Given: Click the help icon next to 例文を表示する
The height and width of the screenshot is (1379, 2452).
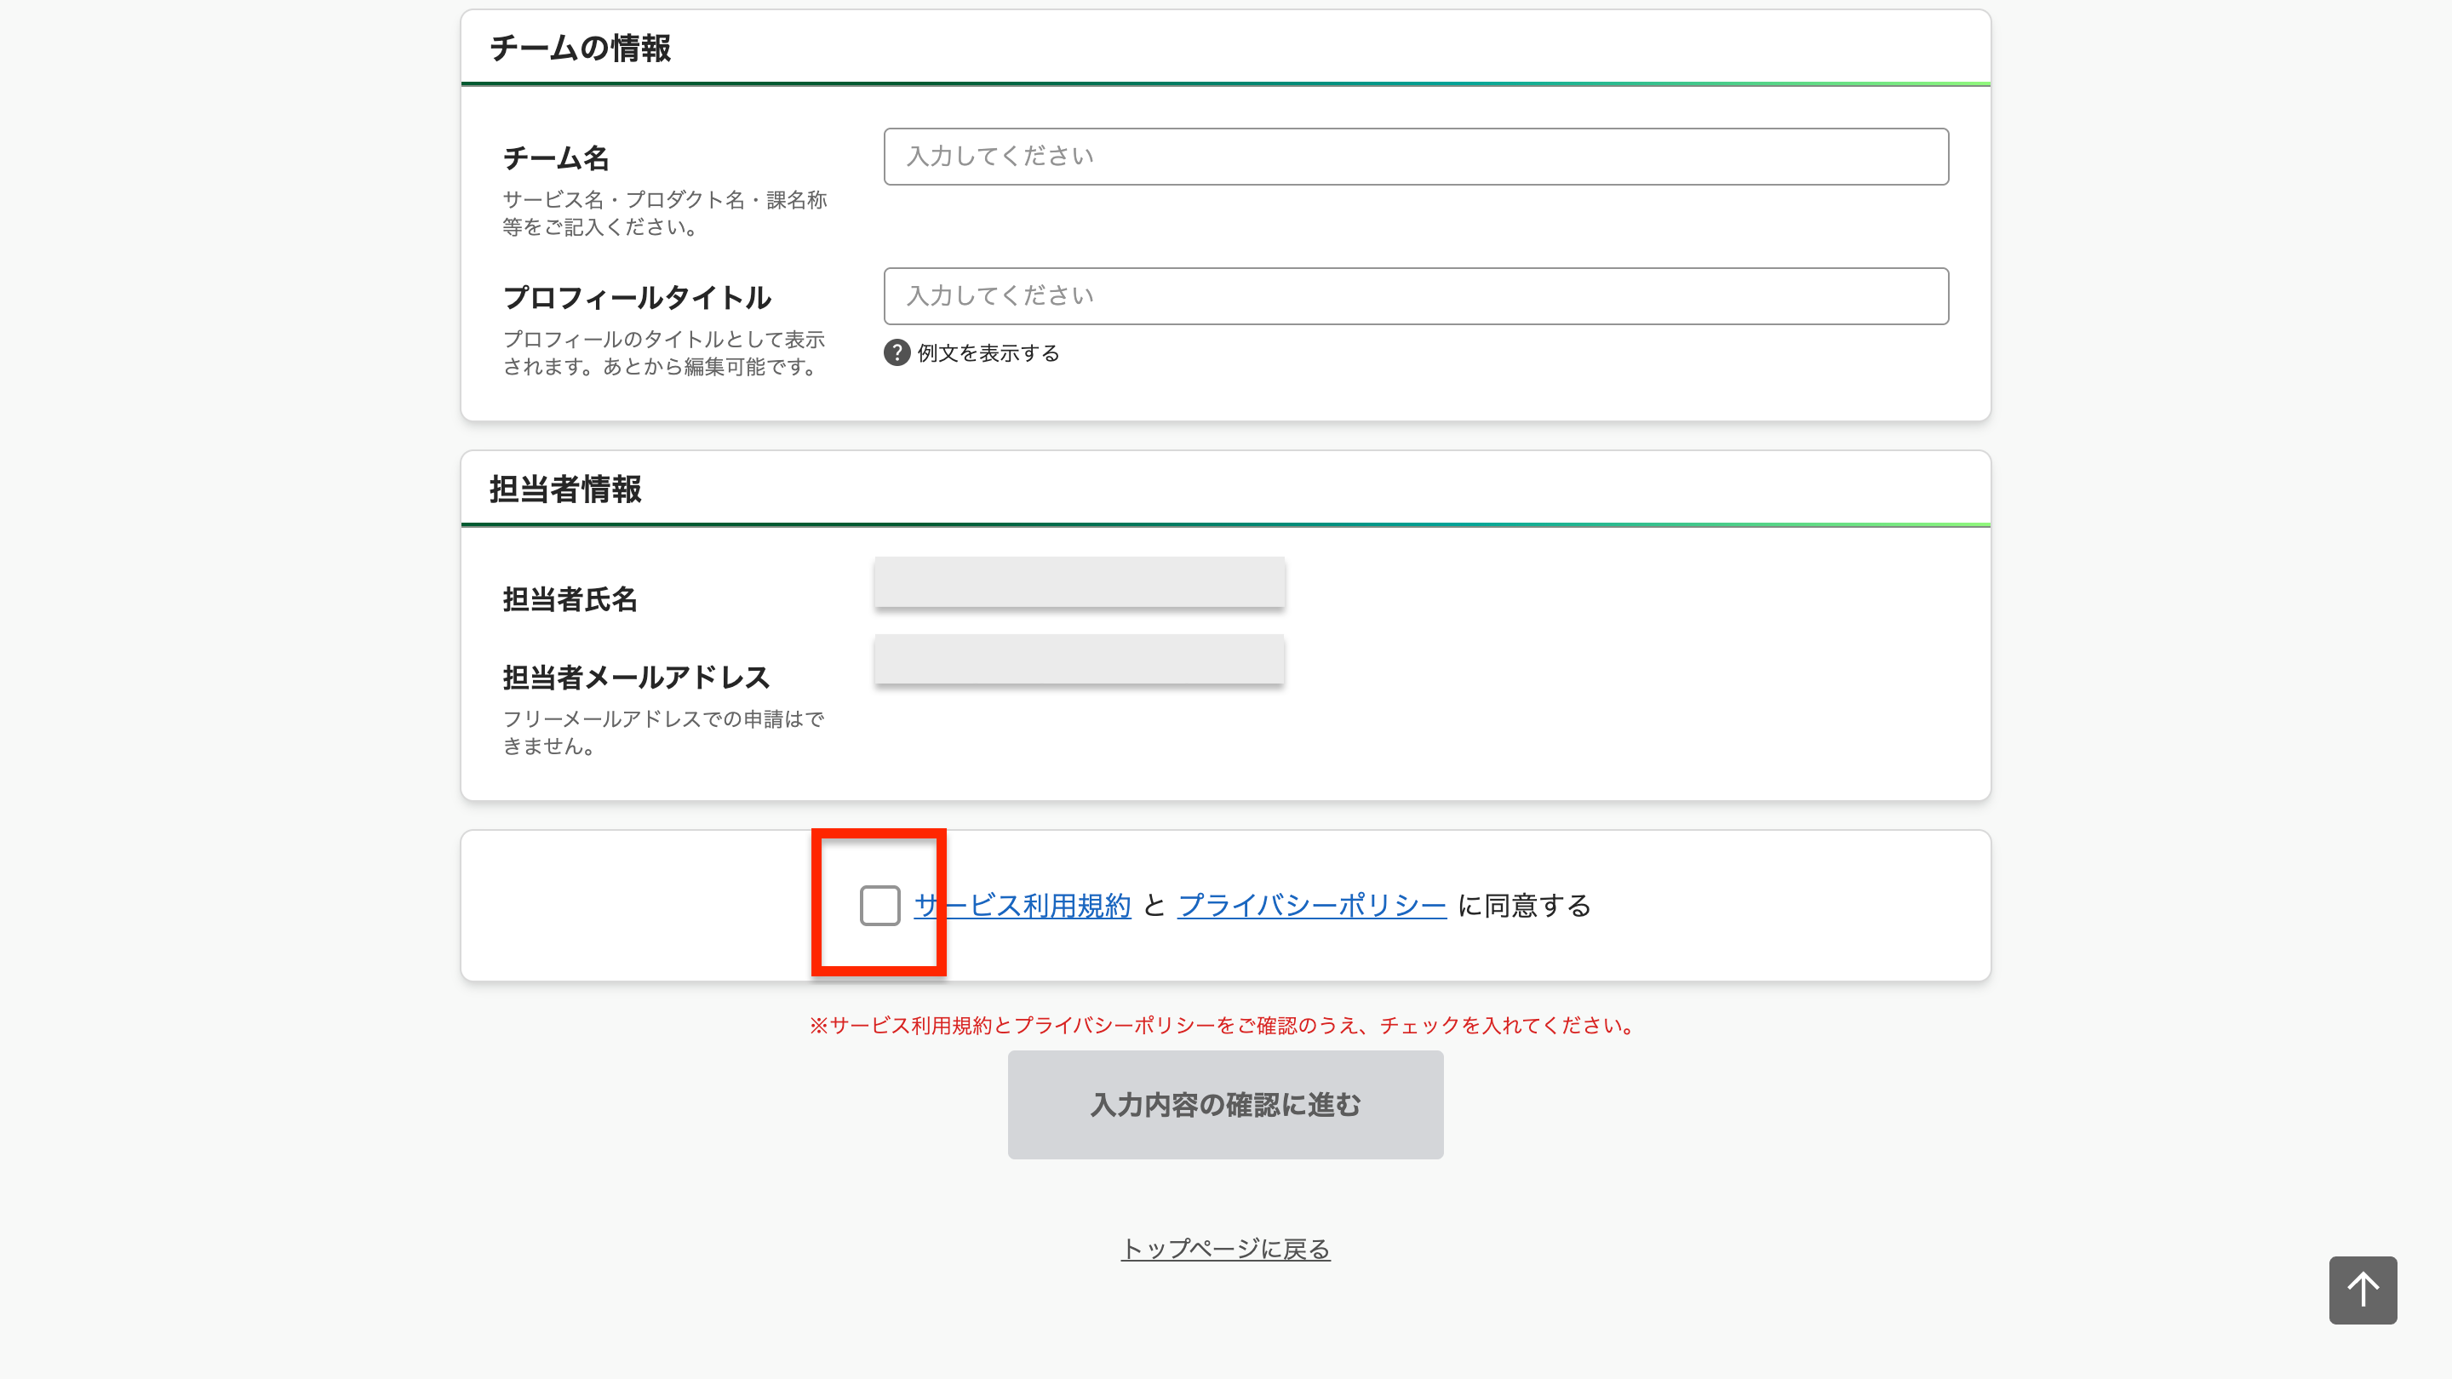Looking at the screenshot, I should 896,352.
